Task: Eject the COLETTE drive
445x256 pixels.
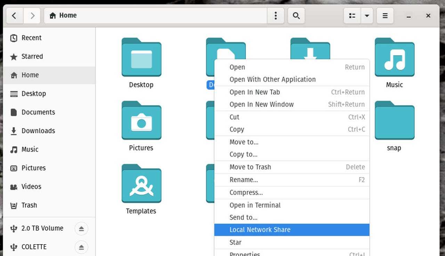Action: pos(81,247)
